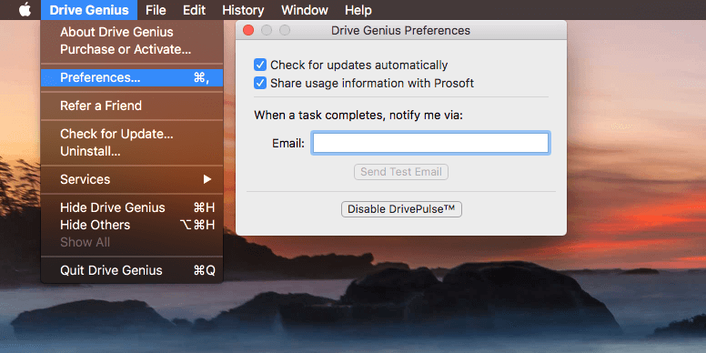This screenshot has width=706, height=353.
Task: Open the Edit menu
Action: [194, 10]
